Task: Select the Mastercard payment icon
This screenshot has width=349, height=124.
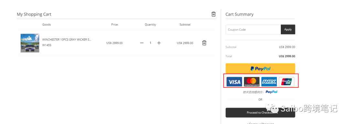Action: point(251,82)
